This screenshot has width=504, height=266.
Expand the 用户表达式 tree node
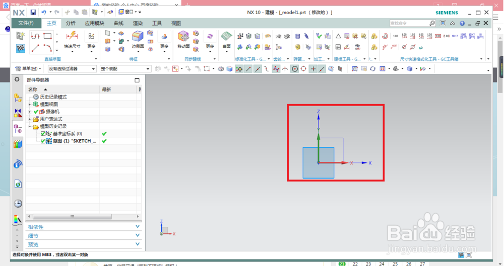pos(30,119)
